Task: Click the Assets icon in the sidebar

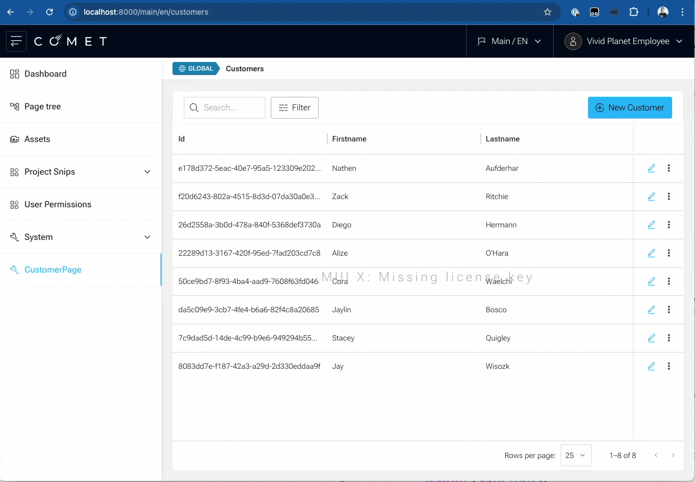Action: 14,139
